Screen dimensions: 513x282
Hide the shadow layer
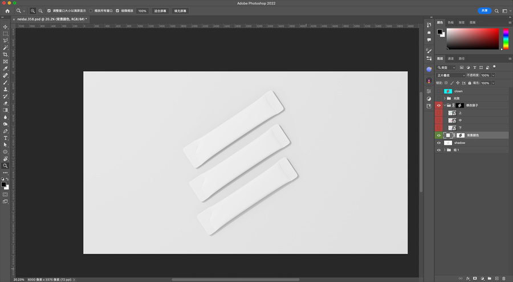click(x=439, y=143)
